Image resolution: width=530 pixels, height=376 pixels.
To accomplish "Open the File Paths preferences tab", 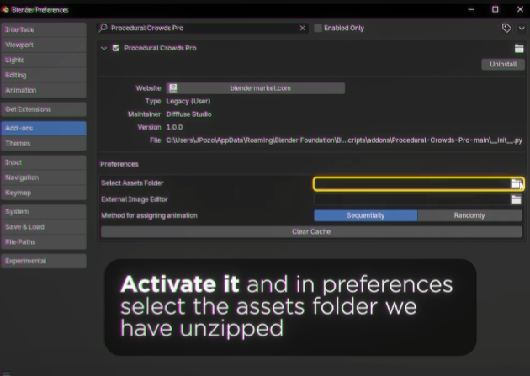I will pyautogui.click(x=44, y=241).
